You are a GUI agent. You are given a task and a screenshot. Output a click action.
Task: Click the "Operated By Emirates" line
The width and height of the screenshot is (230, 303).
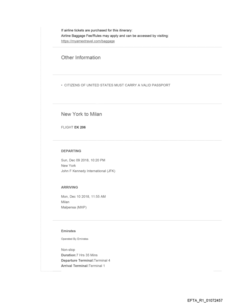[x=75, y=239]
